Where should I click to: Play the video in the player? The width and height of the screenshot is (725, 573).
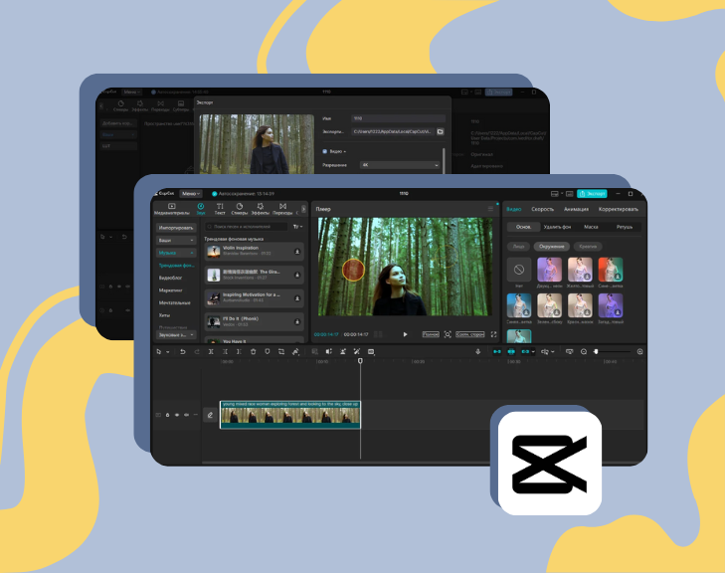(405, 334)
